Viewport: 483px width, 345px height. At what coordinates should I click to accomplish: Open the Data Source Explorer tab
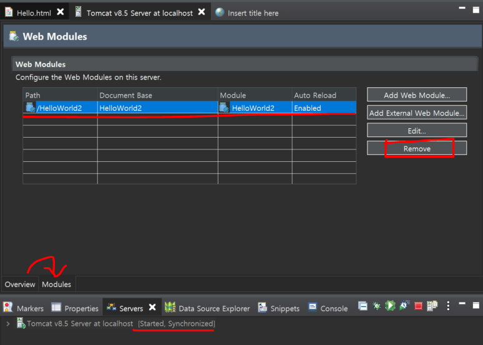(x=214, y=308)
